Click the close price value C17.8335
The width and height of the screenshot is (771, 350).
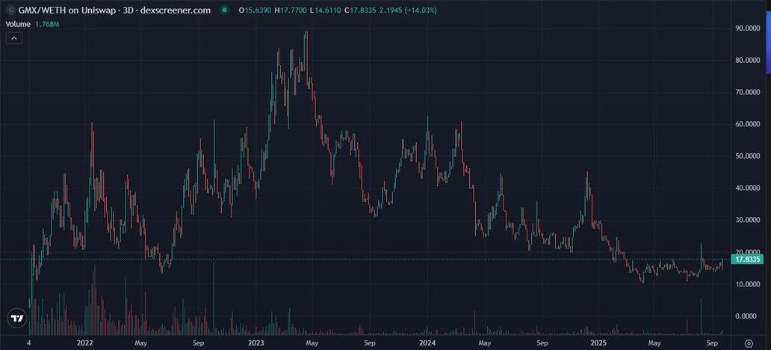tap(362, 10)
